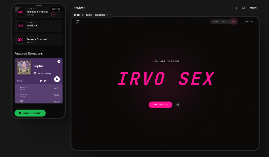Open more options for Void Drift

59,26
